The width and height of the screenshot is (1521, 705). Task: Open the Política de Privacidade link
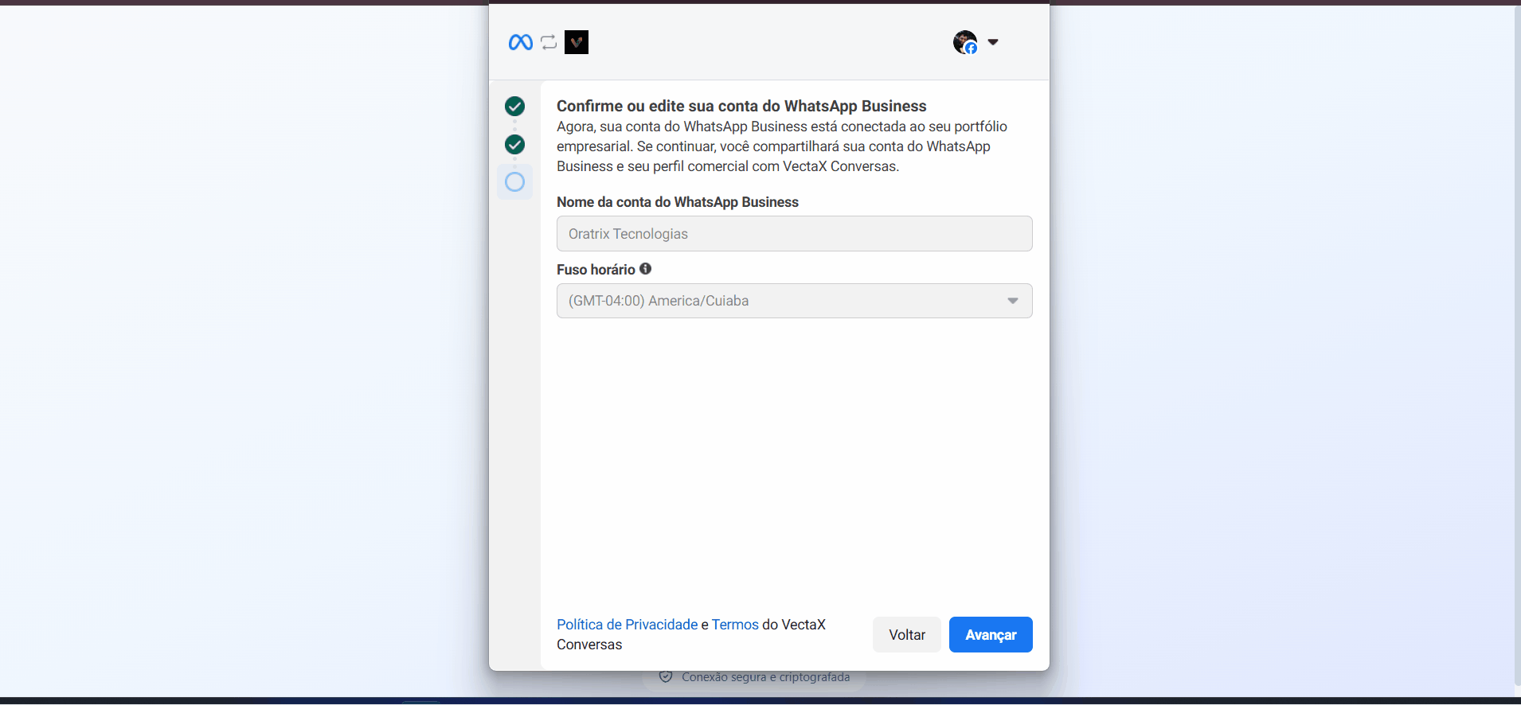point(627,625)
